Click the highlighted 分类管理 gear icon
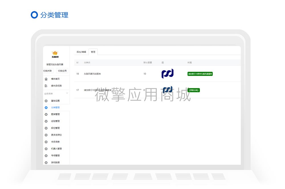Screen dimensions: 285x189 [46, 107]
